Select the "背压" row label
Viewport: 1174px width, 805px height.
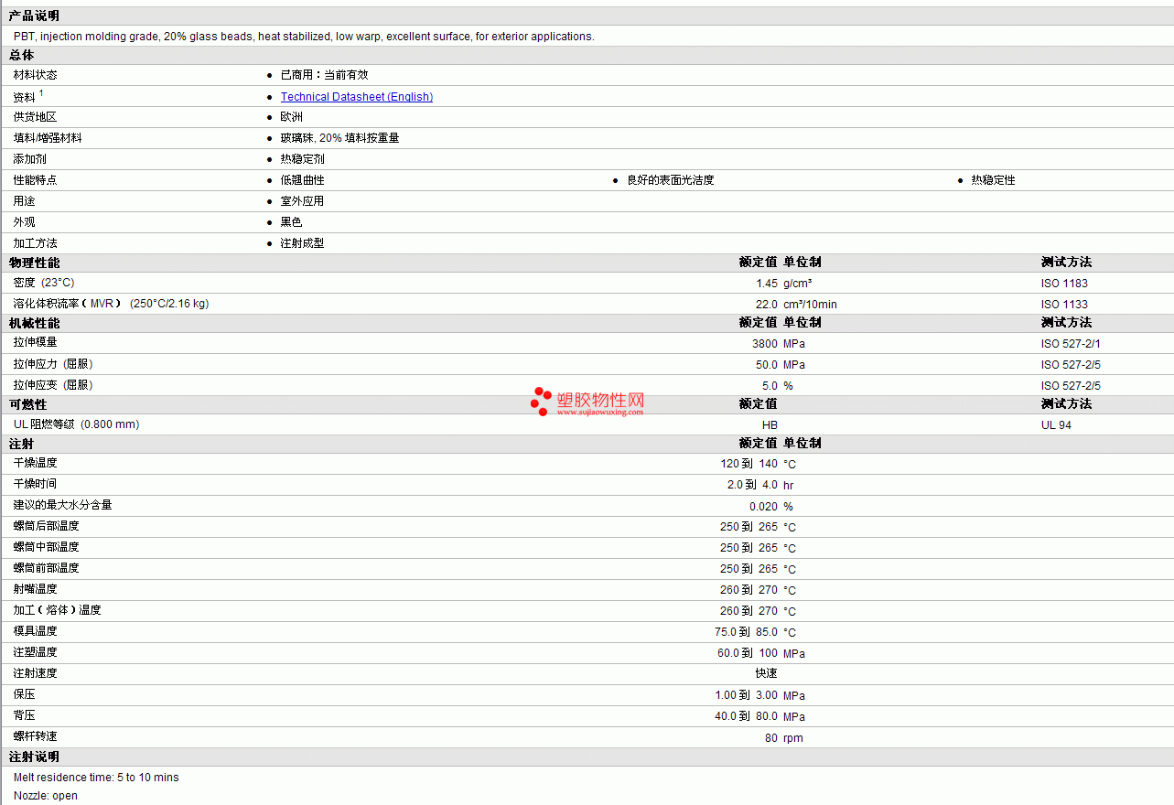[24, 715]
